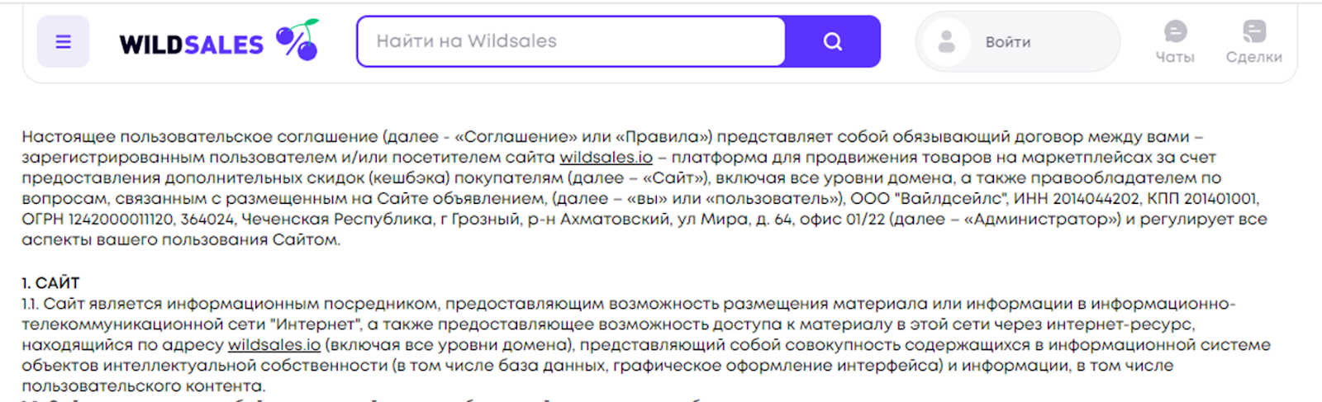Click the WILDSALES logo wordmark
Screen dimensions: 1322x402
[191, 44]
